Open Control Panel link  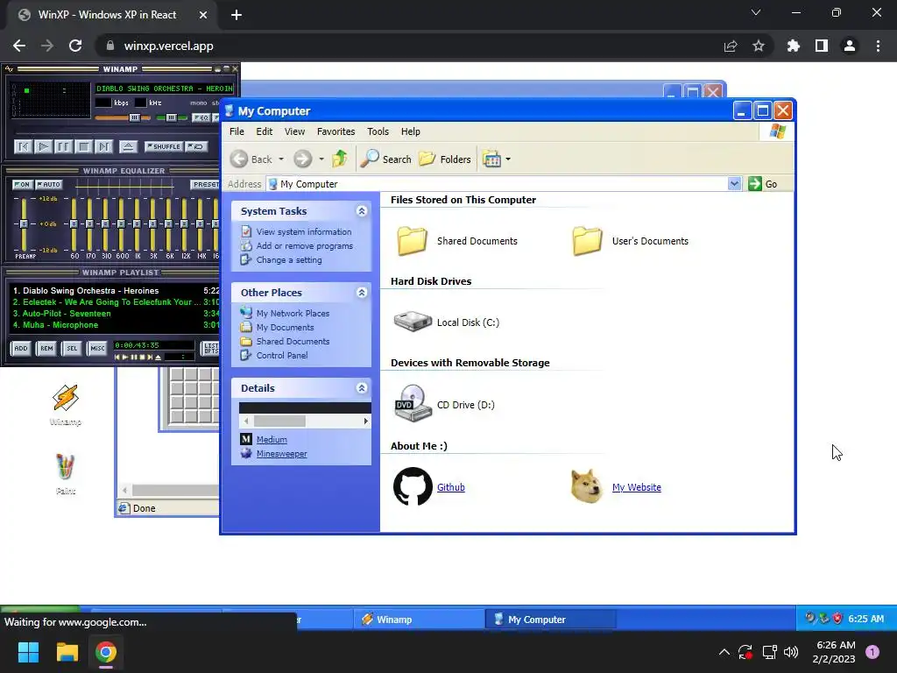281,356
